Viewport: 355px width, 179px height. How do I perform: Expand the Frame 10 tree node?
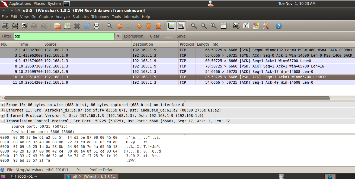click(x=3, y=105)
